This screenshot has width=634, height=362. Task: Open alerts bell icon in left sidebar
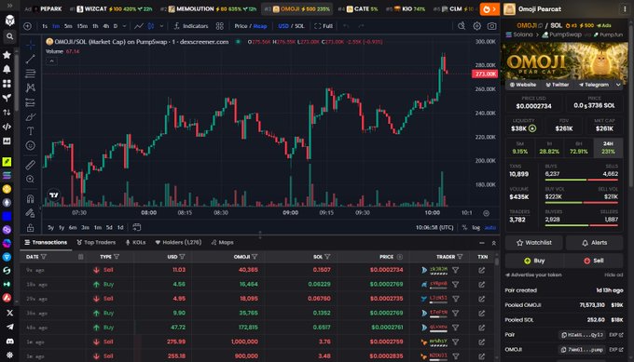click(x=7, y=69)
